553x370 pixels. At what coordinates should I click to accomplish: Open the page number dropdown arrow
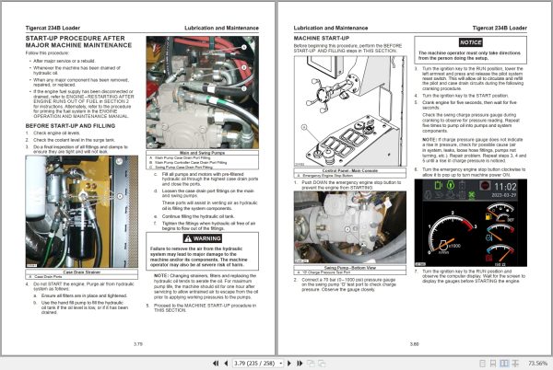281,363
